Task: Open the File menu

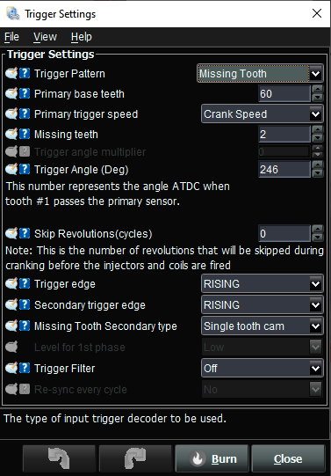Action: coord(11,37)
